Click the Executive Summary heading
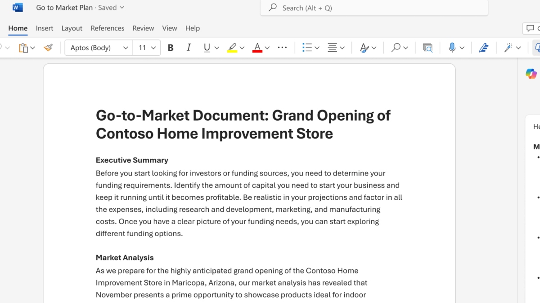The image size is (540, 303). pyautogui.click(x=132, y=160)
